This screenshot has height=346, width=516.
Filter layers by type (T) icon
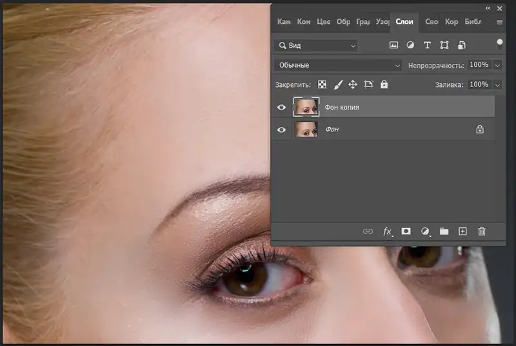[427, 45]
